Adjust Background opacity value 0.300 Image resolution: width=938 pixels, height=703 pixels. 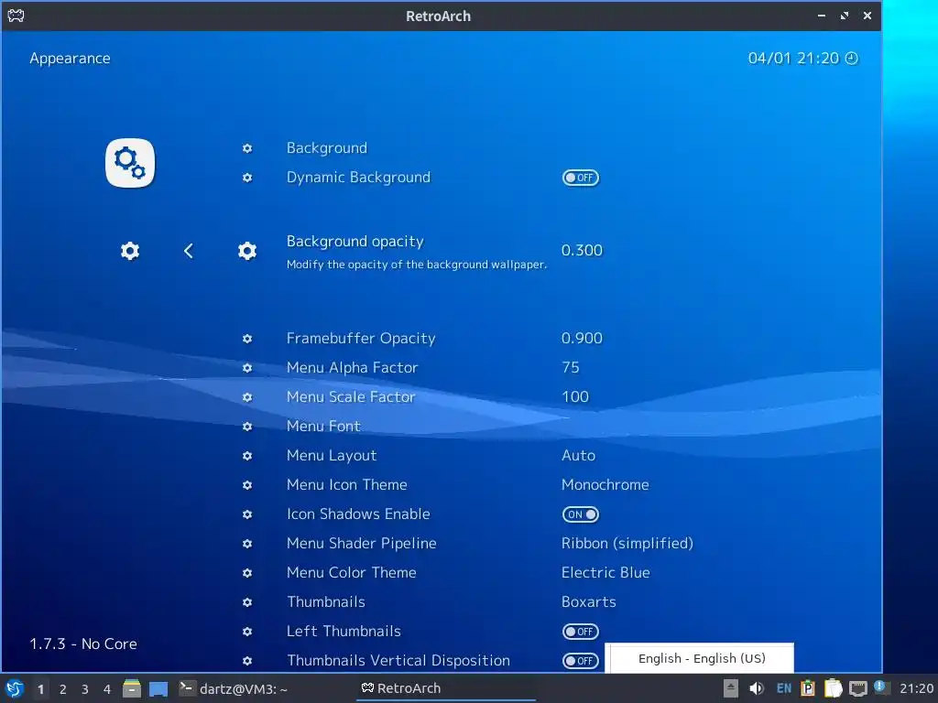pyautogui.click(x=582, y=251)
